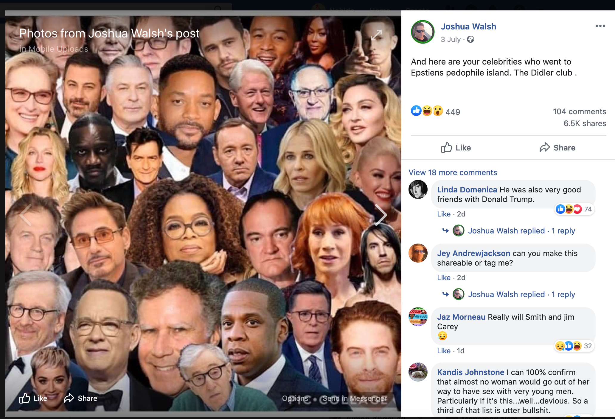Open the three-dot post options menu

pos(600,26)
